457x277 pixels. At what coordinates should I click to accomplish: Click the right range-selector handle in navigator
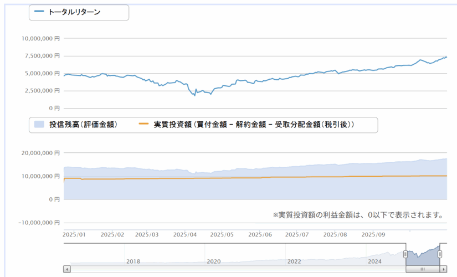coord(440,254)
